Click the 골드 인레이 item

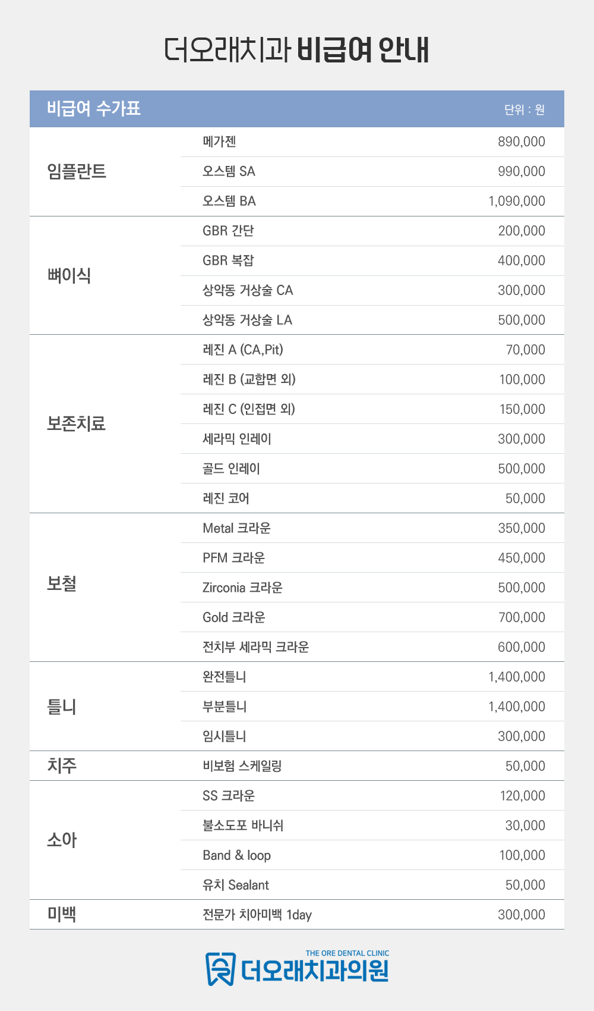[231, 469]
